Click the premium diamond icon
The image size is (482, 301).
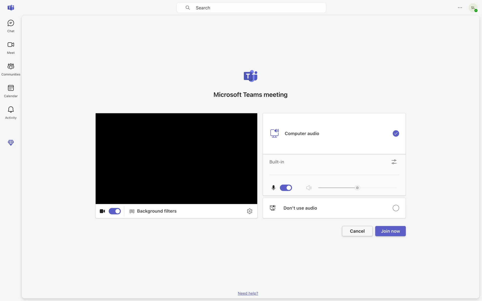coord(11,142)
